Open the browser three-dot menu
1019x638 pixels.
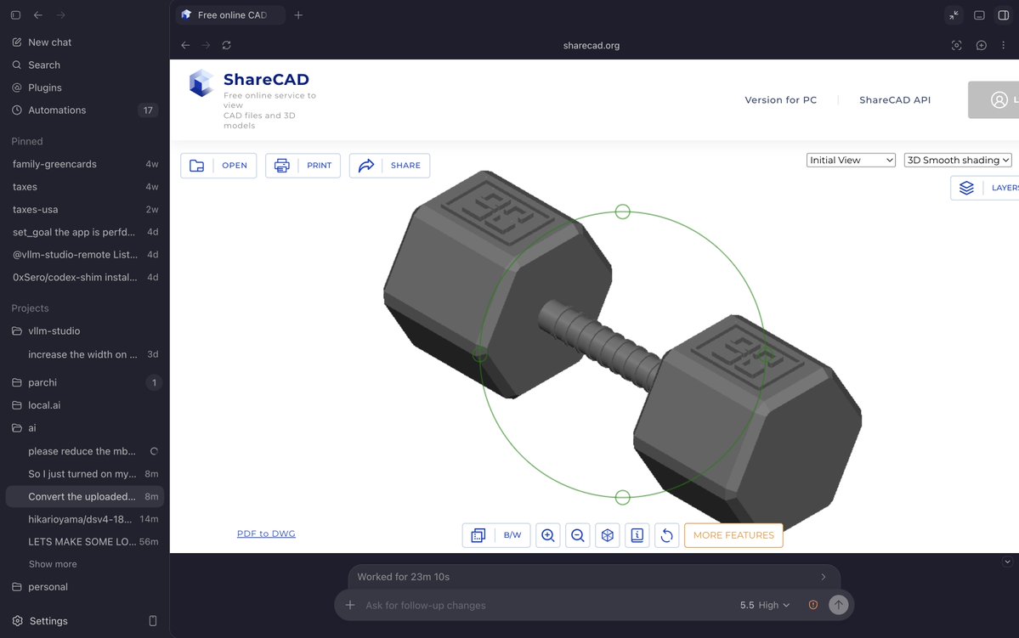[1004, 46]
